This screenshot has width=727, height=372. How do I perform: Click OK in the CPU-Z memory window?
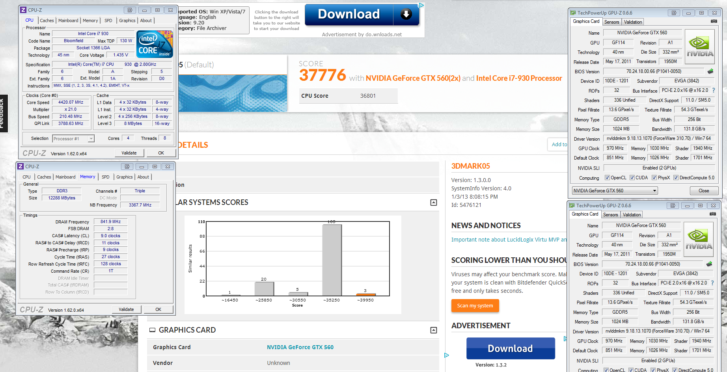(158, 309)
